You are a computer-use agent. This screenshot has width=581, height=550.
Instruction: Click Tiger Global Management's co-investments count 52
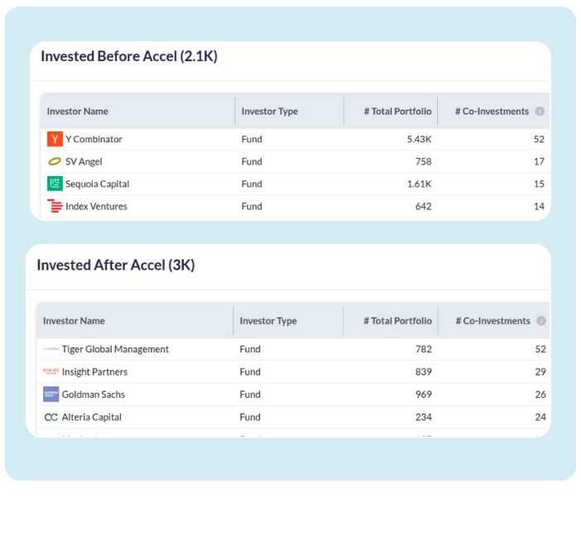pos(540,349)
